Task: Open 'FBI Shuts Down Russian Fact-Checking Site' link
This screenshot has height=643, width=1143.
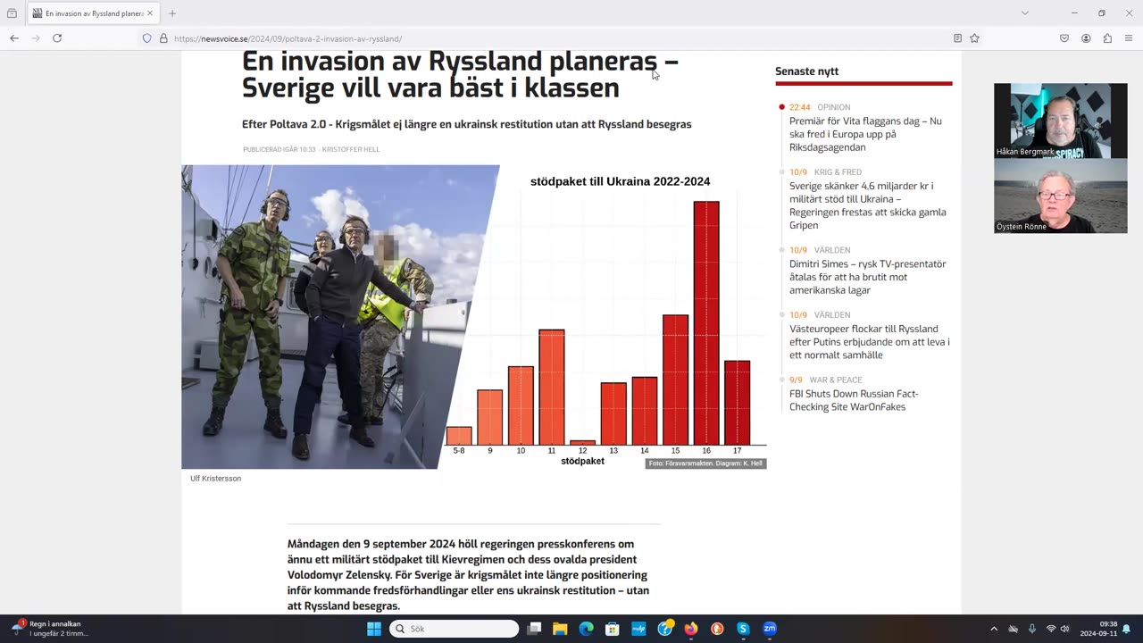Action: [x=854, y=400]
